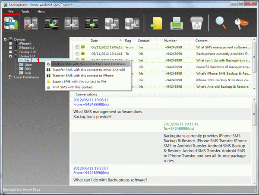This screenshot has width=259, height=195.
Task: Open the Tools menu
Action: point(25,12)
